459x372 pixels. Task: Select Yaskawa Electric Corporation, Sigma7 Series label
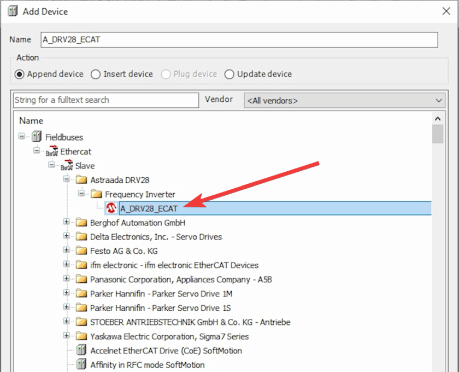pyautogui.click(x=169, y=336)
